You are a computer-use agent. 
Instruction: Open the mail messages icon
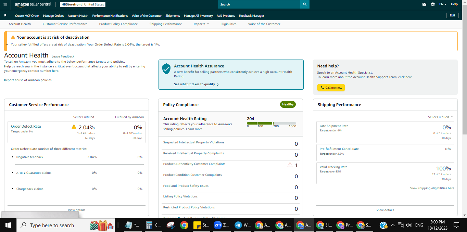pos(425,4)
